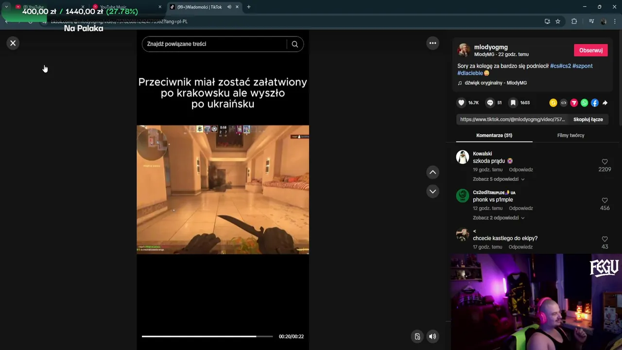Click the video URL text field
622x350 pixels.
[x=512, y=120]
